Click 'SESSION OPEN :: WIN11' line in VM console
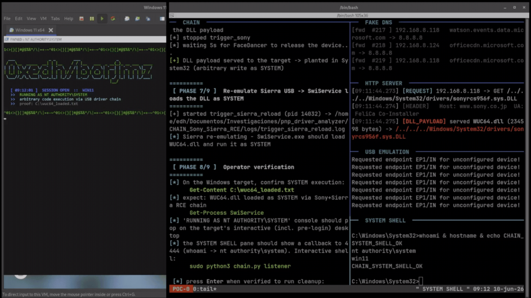 click(52, 90)
